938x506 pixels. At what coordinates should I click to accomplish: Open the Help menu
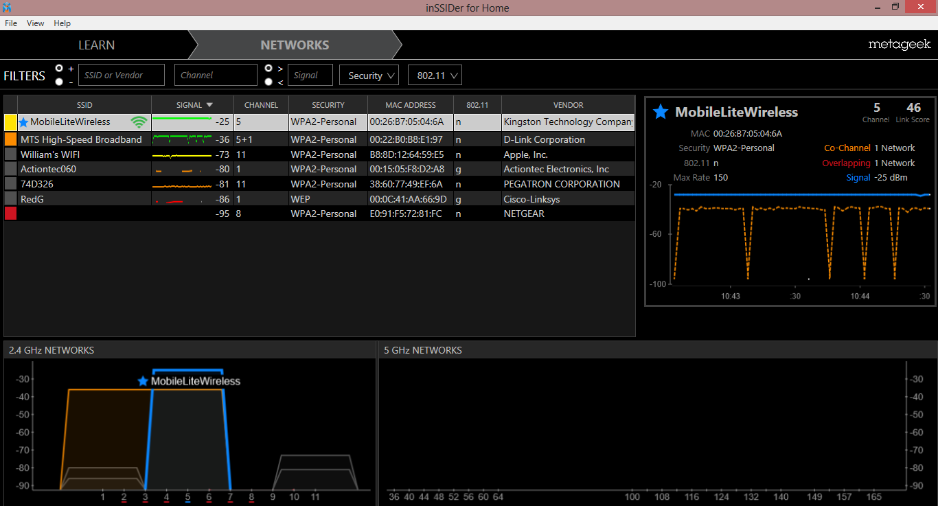coord(62,23)
